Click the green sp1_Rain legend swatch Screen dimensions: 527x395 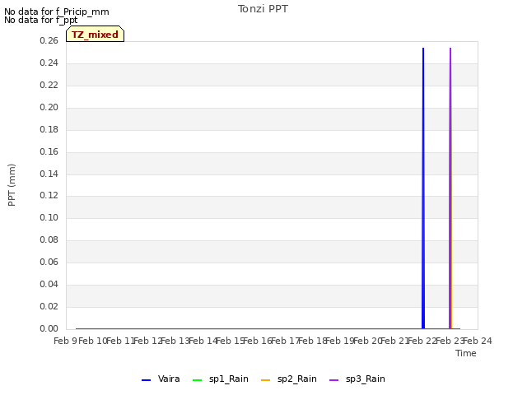[x=198, y=380]
